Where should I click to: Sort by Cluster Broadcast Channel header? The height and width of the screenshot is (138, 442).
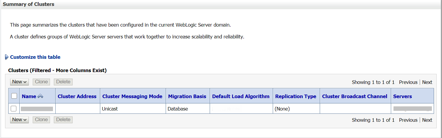click(355, 96)
